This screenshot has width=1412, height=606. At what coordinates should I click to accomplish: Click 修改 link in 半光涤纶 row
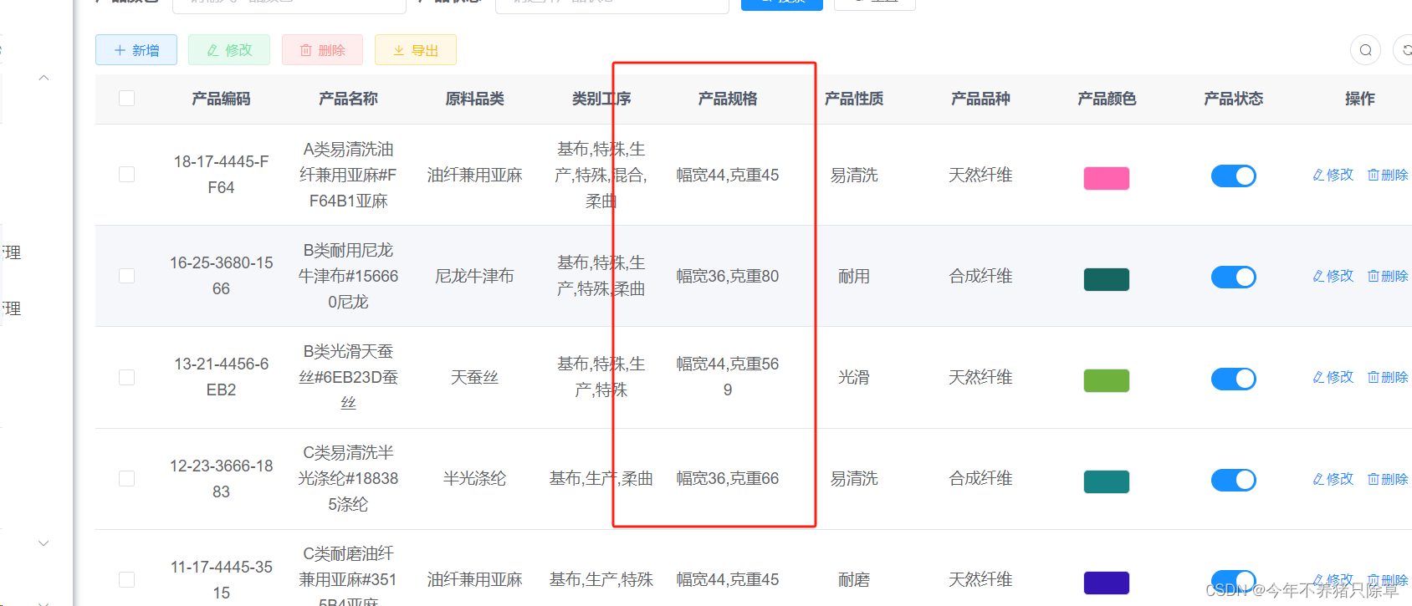1333,479
